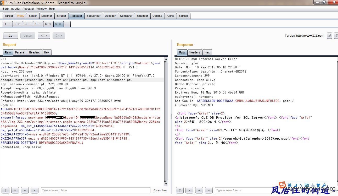Screen dimensions: 338x196
Task: Close Repeater request tab 2
Action: point(19,24)
